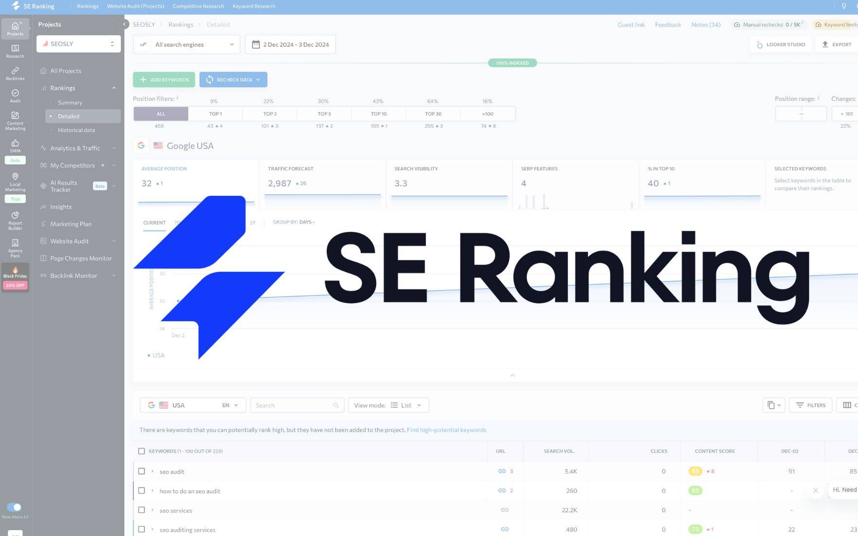Open Backlinks in the left rail

click(15, 73)
